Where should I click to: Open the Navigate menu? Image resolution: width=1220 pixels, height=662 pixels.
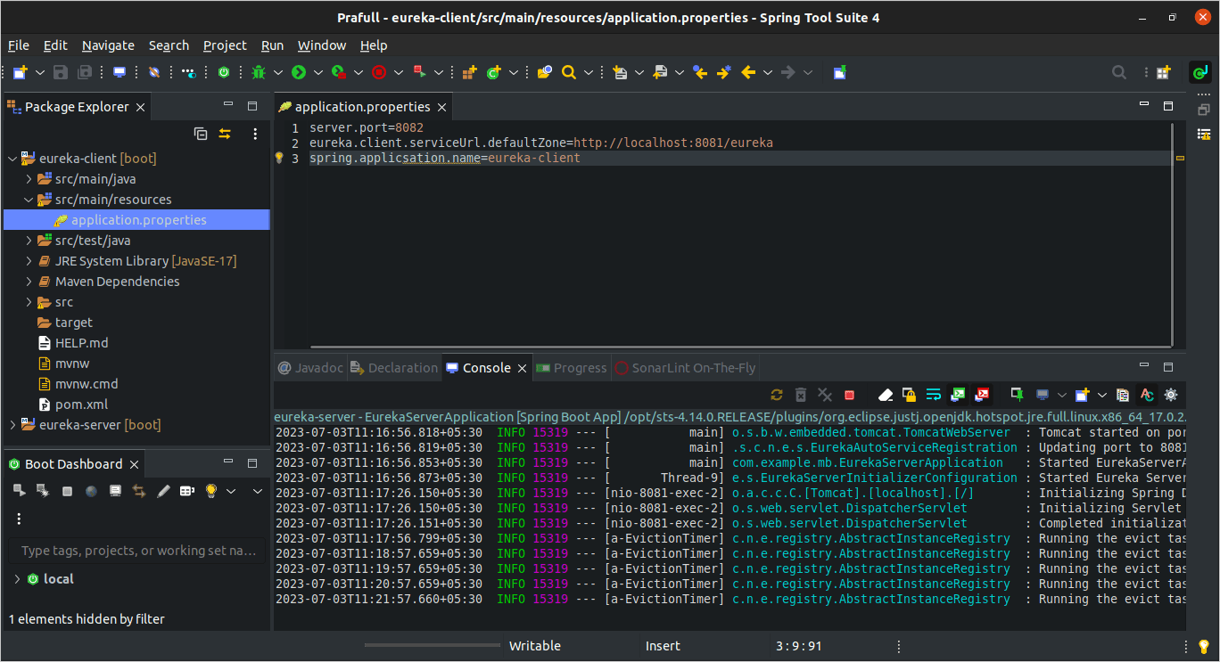tap(108, 45)
